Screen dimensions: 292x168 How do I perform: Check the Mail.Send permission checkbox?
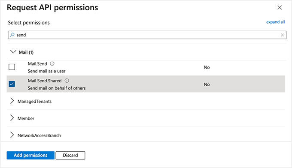[12, 67]
